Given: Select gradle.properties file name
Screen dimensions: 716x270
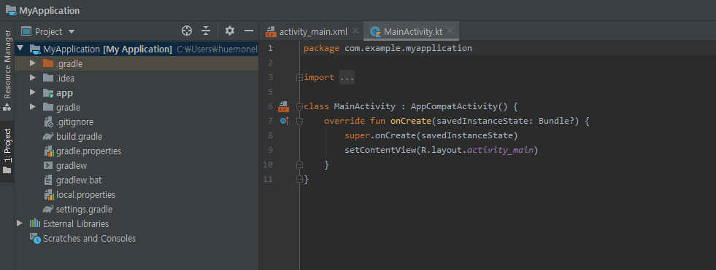Looking at the screenshot, I should pos(88,151).
